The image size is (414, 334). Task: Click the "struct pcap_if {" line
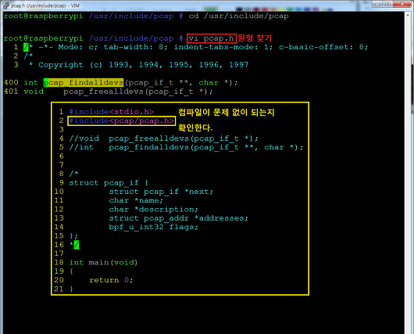coord(109,183)
